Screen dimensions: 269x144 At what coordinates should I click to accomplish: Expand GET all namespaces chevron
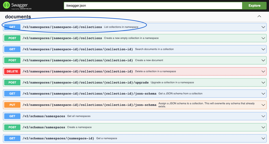[263, 116]
